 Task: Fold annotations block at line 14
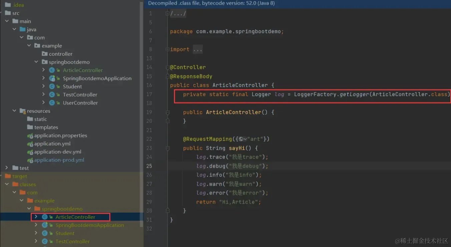pos(168,67)
